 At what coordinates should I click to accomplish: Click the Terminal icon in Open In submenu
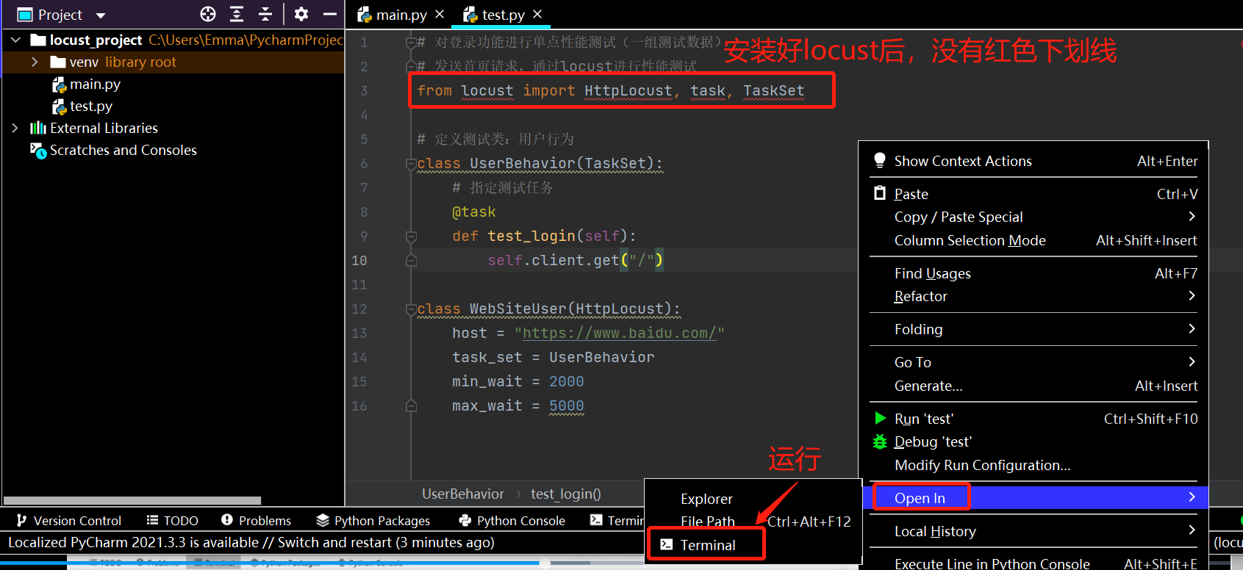(x=667, y=544)
